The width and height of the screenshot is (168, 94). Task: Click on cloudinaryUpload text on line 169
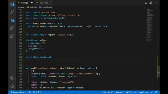point(42,57)
